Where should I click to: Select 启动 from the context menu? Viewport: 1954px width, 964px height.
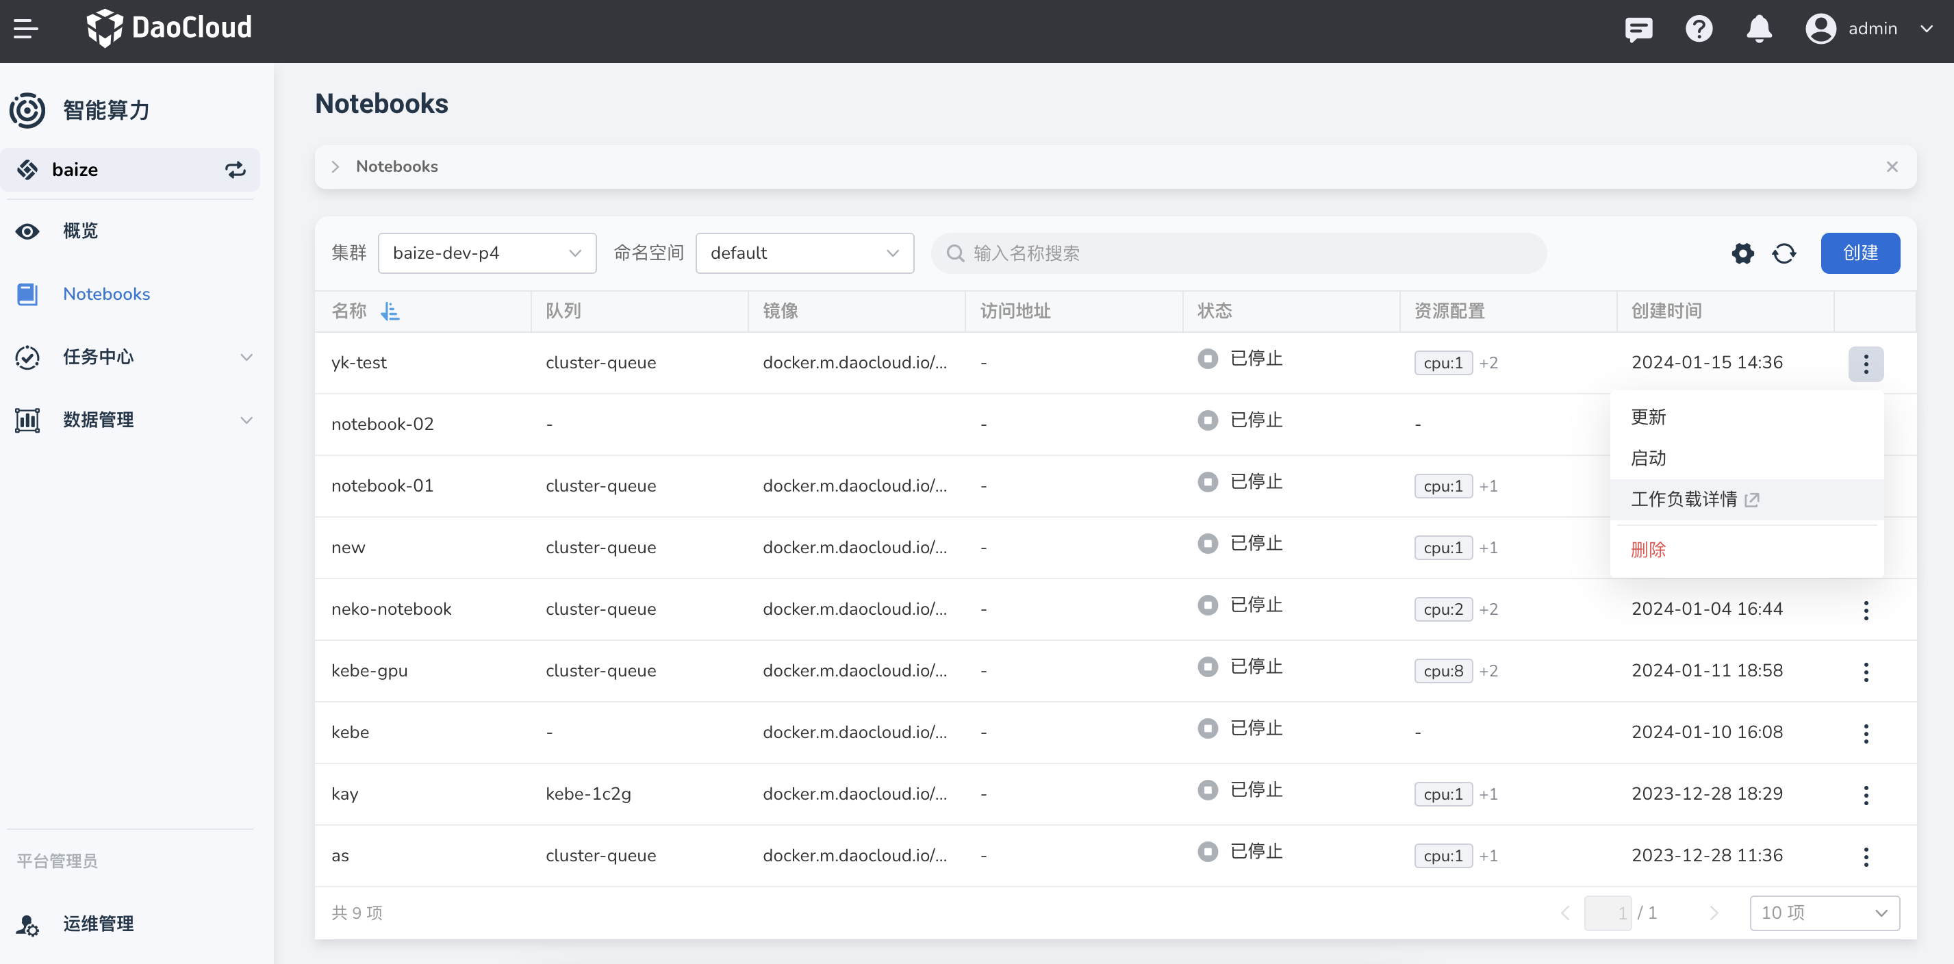coord(1649,458)
